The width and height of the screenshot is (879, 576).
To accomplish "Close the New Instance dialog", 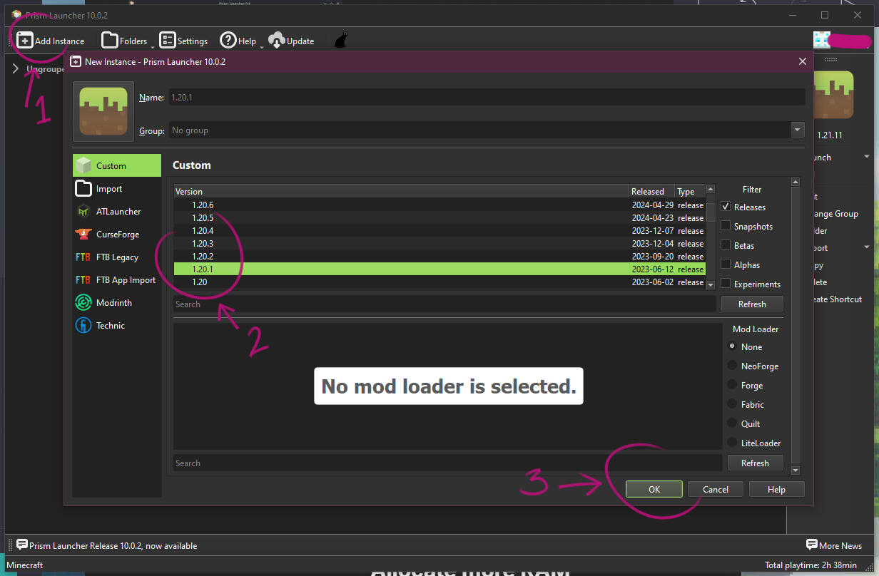I will click(803, 61).
